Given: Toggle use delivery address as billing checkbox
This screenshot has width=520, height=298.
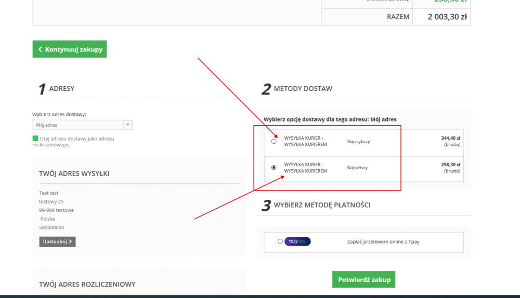Looking at the screenshot, I should (x=35, y=139).
